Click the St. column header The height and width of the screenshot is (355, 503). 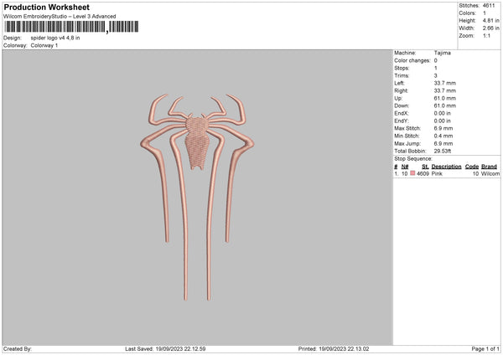425,167
